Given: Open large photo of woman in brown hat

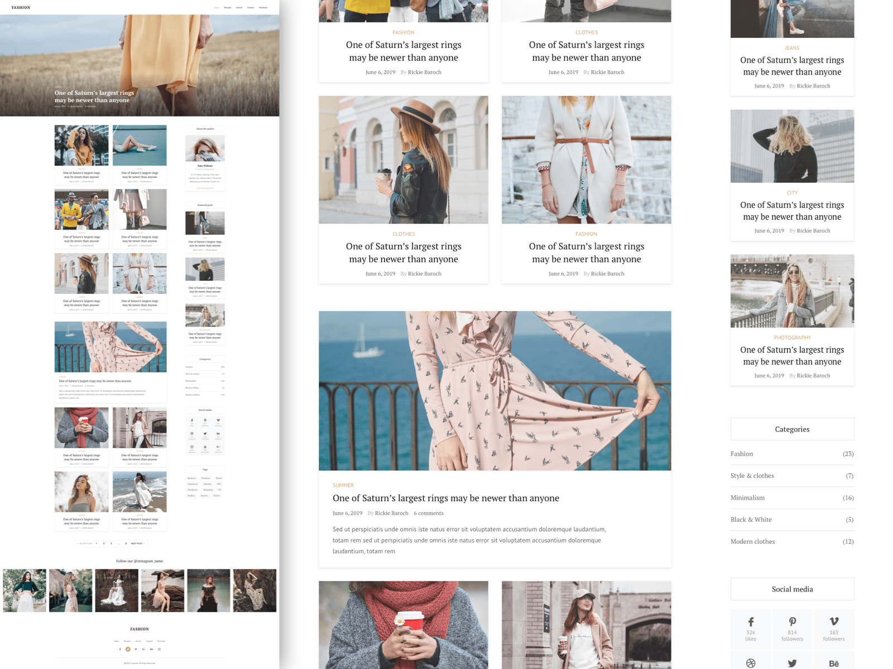Looking at the screenshot, I should [x=404, y=160].
